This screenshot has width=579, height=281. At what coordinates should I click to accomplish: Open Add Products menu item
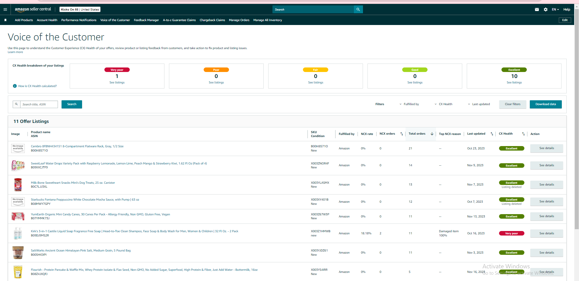pos(24,20)
